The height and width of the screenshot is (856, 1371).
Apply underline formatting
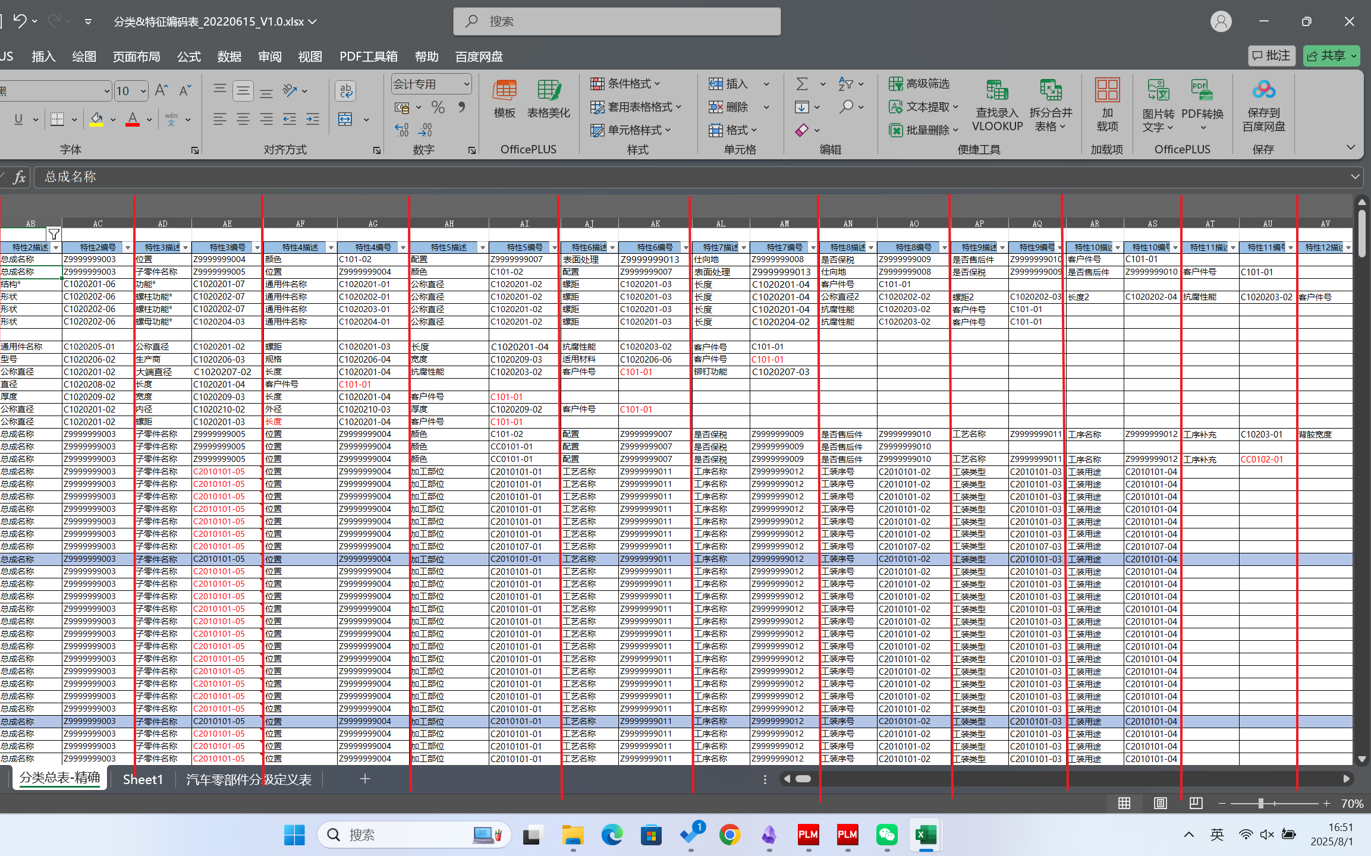point(18,119)
